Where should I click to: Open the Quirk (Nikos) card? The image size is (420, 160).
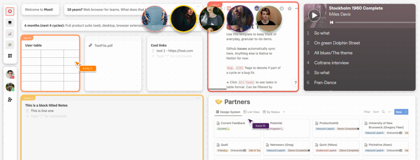[336, 148]
